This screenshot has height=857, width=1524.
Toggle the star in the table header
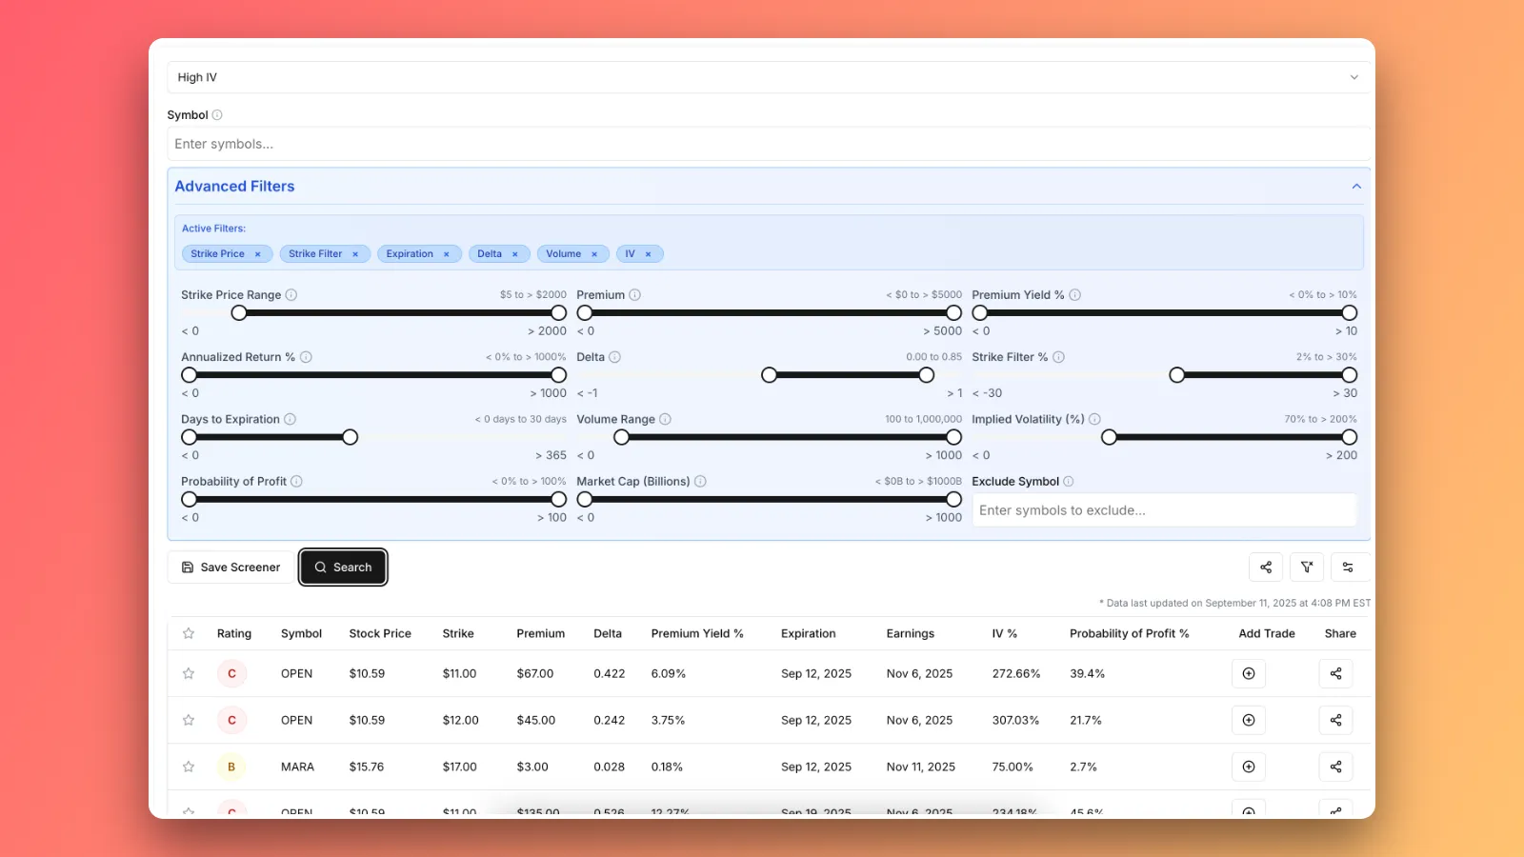pyautogui.click(x=189, y=634)
